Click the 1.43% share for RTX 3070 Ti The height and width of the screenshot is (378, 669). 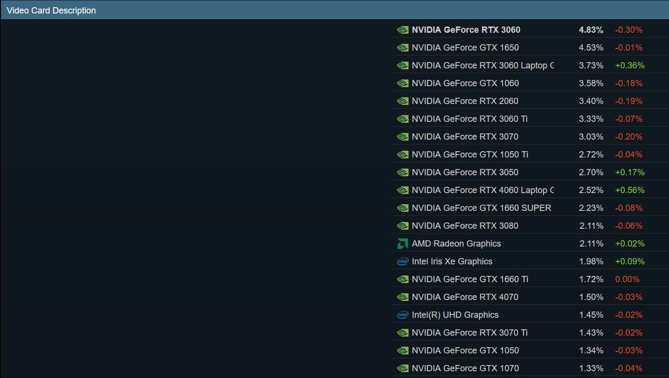pyautogui.click(x=591, y=333)
